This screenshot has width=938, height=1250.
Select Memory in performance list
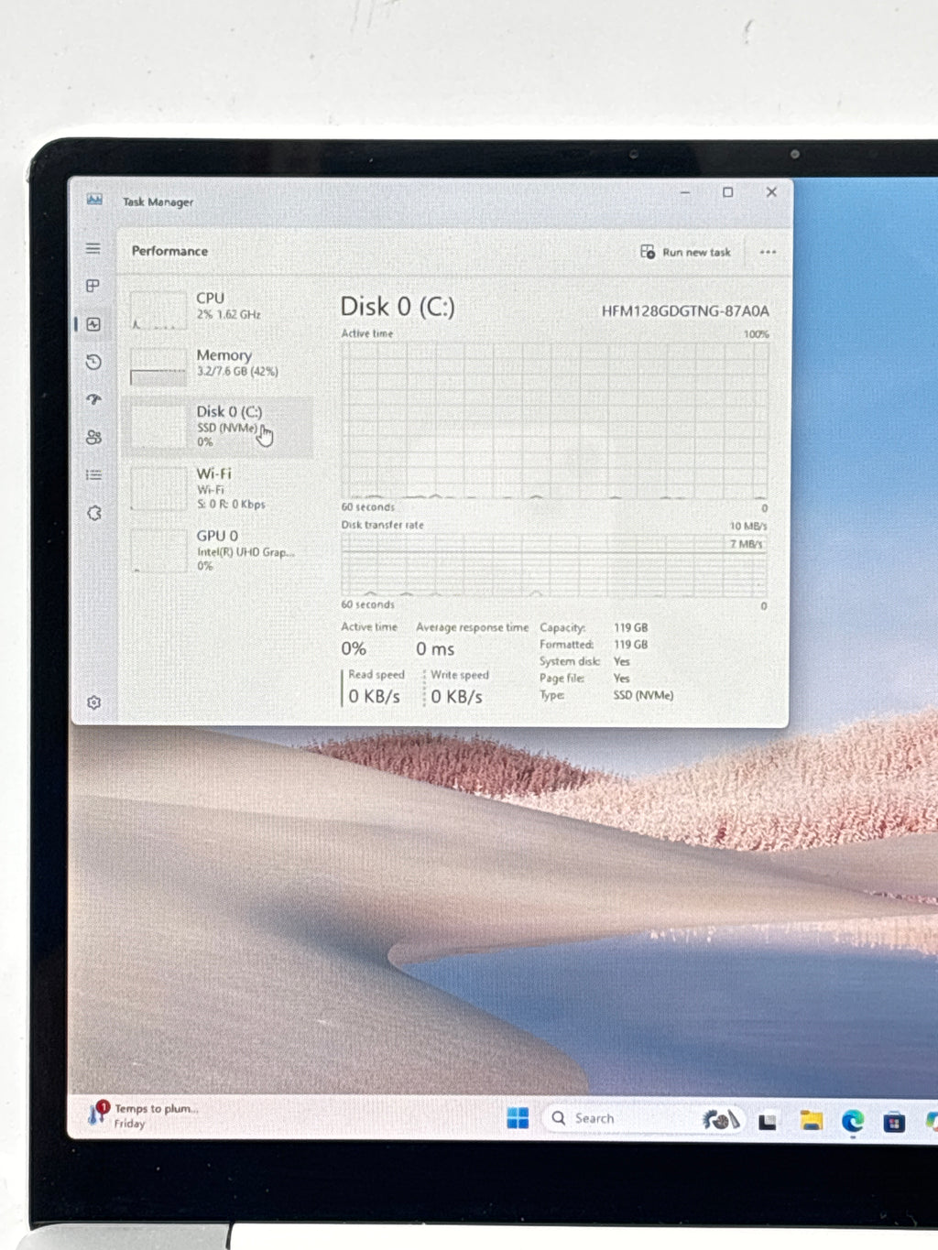point(218,364)
